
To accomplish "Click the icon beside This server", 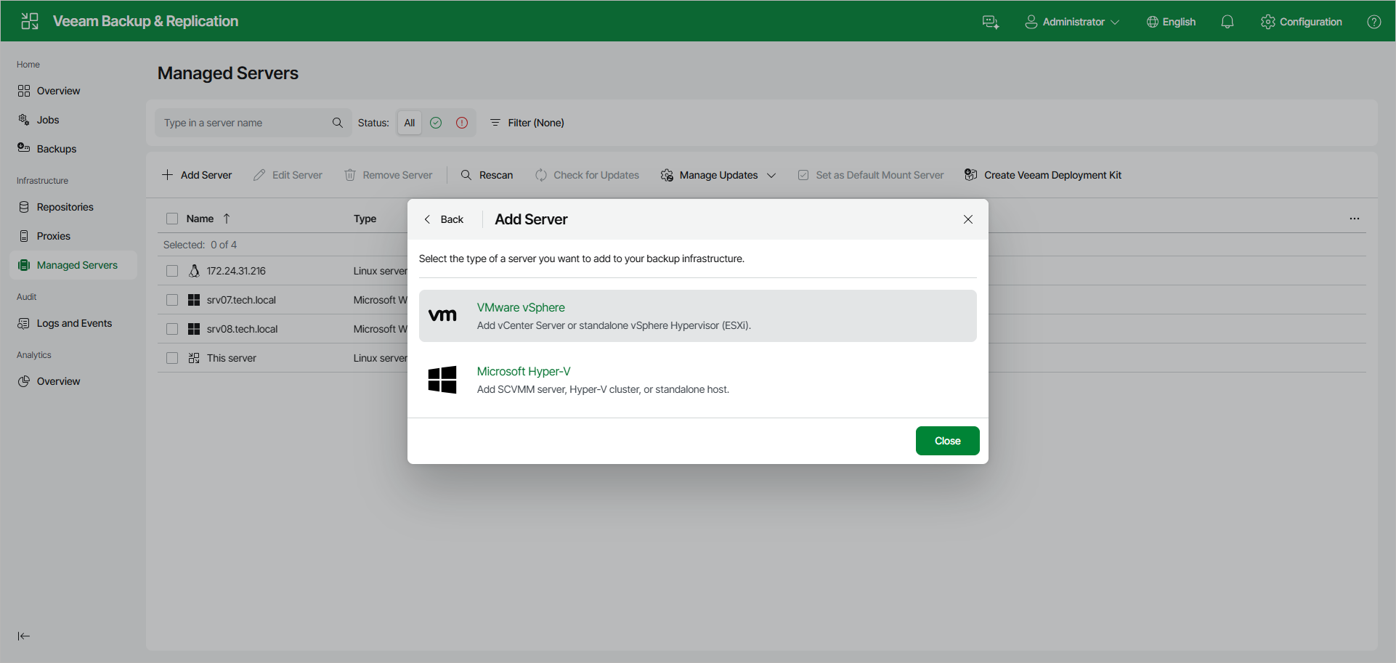I will (x=194, y=358).
